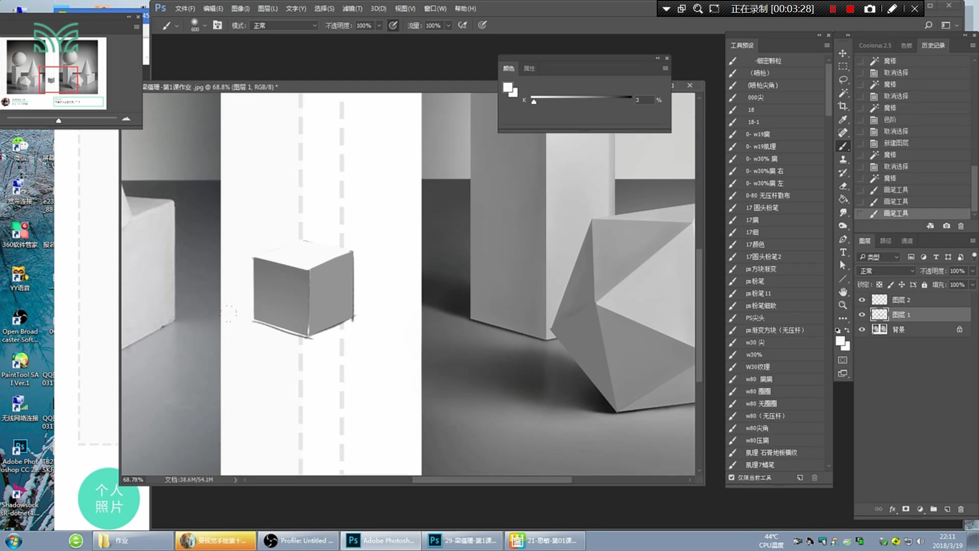Image resolution: width=979 pixels, height=551 pixels.
Task: Expand the layer opacity 不透明度 dropdown arrow
Action: click(x=972, y=271)
